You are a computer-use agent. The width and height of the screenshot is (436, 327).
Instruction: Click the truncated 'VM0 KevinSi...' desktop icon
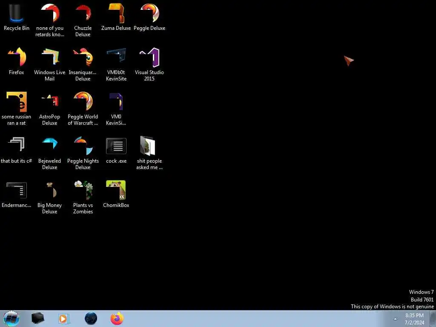coord(116,109)
